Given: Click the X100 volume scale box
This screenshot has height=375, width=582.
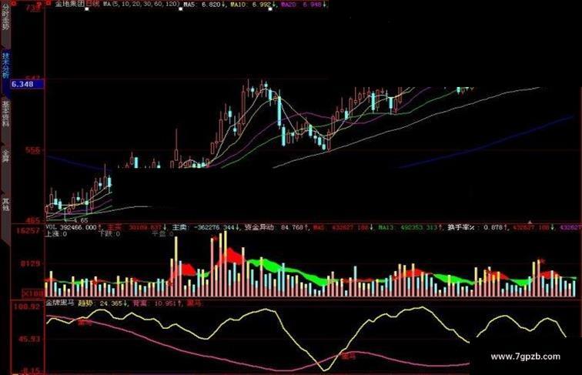Looking at the screenshot, I should [33, 293].
